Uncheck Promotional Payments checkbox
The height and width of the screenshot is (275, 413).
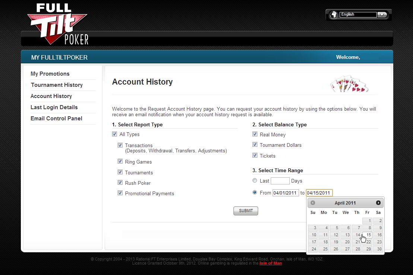click(x=120, y=193)
